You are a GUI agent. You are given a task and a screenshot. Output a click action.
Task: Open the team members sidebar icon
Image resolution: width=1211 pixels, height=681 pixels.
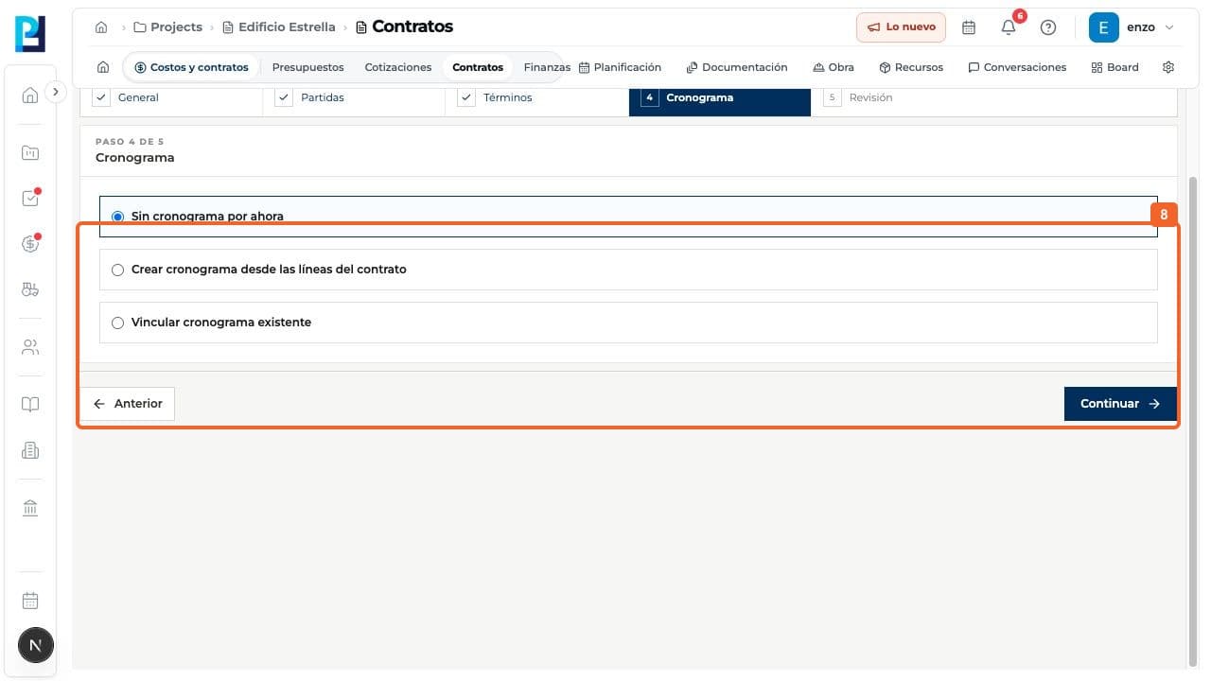click(30, 347)
